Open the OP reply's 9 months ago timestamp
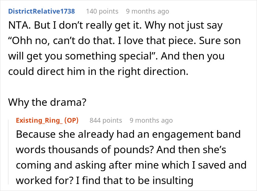This screenshot has height=191, width=257. pyautogui.click(x=151, y=120)
